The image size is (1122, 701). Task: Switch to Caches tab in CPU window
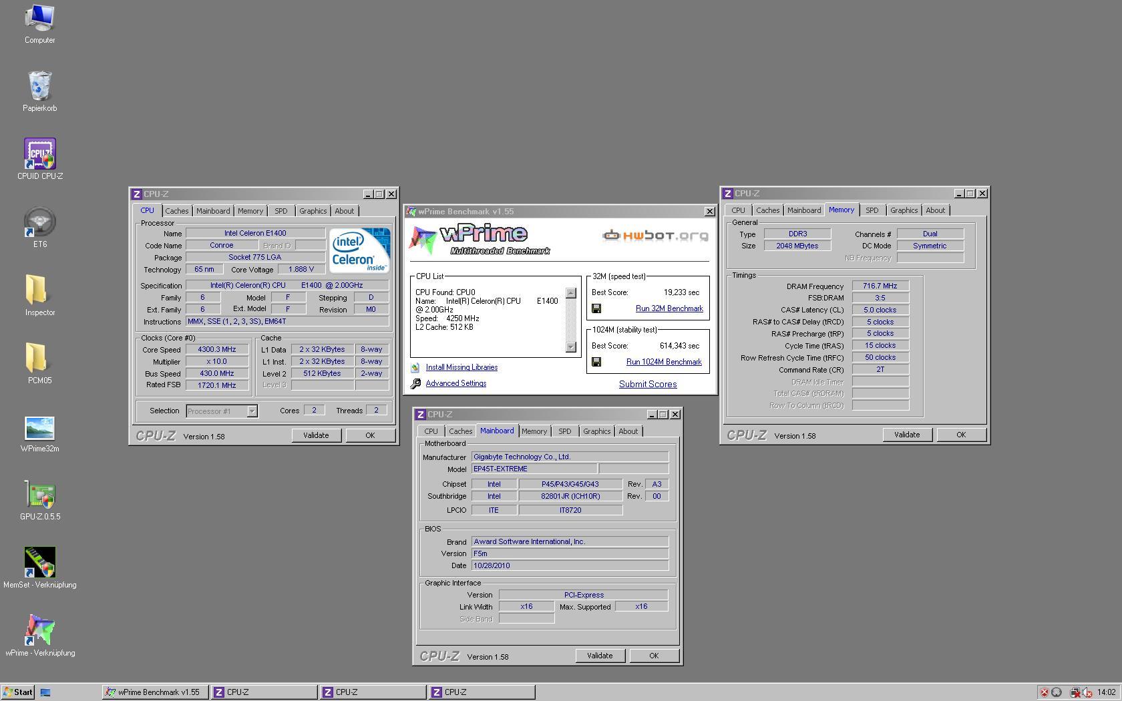pyautogui.click(x=177, y=211)
